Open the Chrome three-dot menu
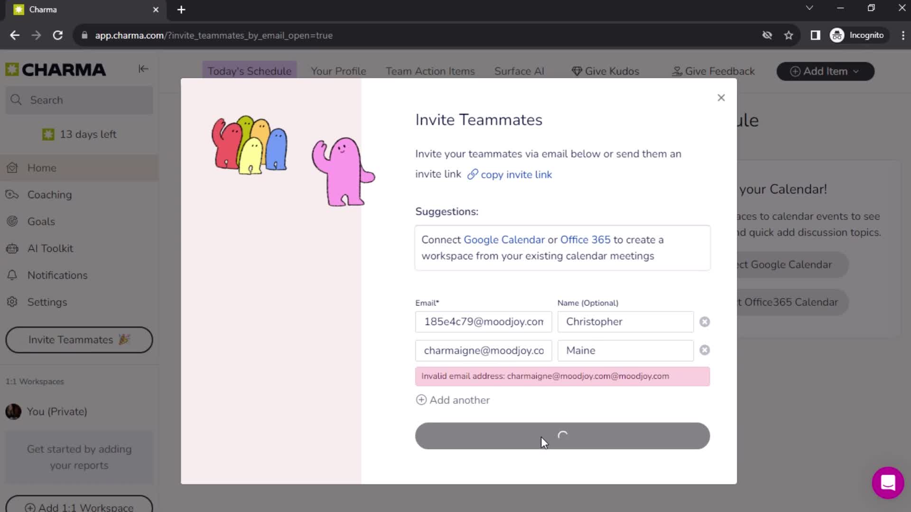 (902, 36)
